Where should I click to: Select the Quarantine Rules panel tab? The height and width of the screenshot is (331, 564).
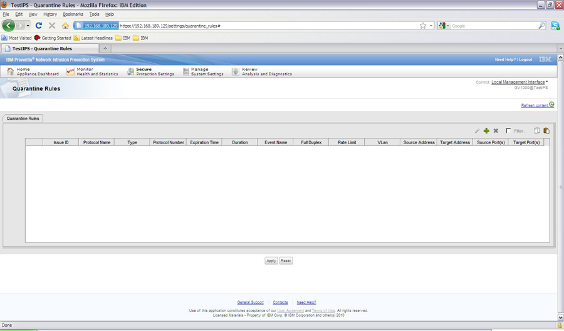(23, 118)
